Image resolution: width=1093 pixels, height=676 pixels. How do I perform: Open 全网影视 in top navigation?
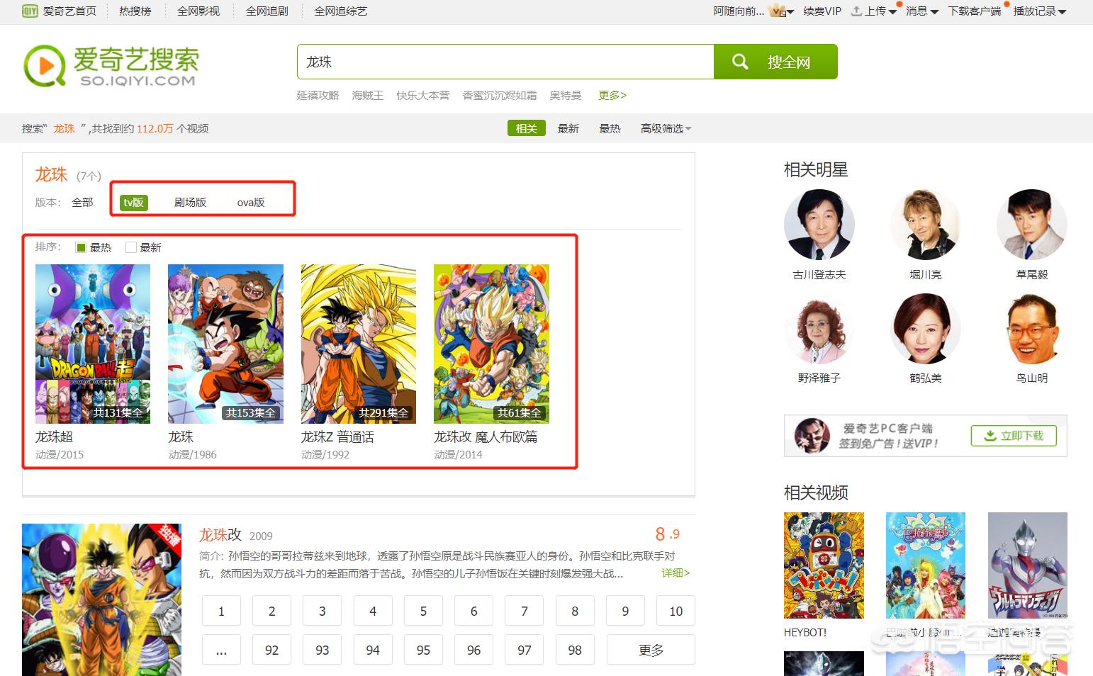tap(198, 11)
